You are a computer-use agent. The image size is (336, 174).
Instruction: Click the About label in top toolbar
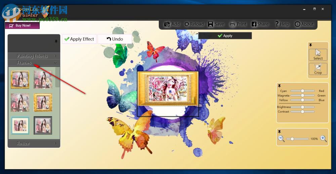pyautogui.click(x=307, y=24)
